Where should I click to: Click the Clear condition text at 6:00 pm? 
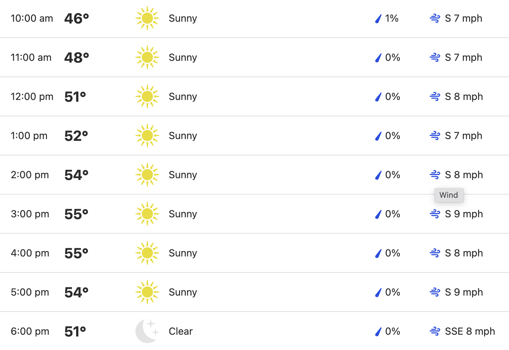pos(180,331)
